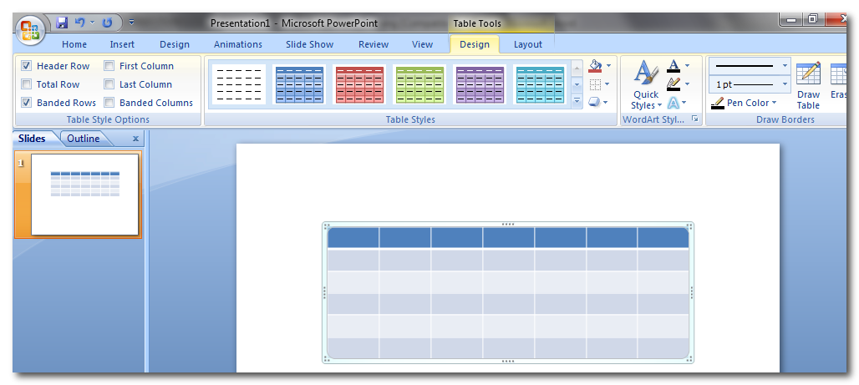The width and height of the screenshot is (859, 385).
Task: Click the Save icon in Quick Access
Action: point(63,23)
